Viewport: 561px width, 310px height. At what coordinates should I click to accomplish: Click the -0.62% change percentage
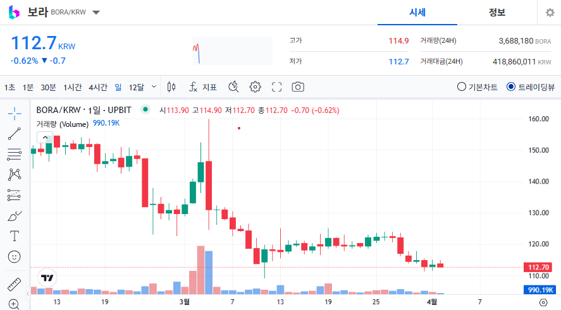pos(24,61)
